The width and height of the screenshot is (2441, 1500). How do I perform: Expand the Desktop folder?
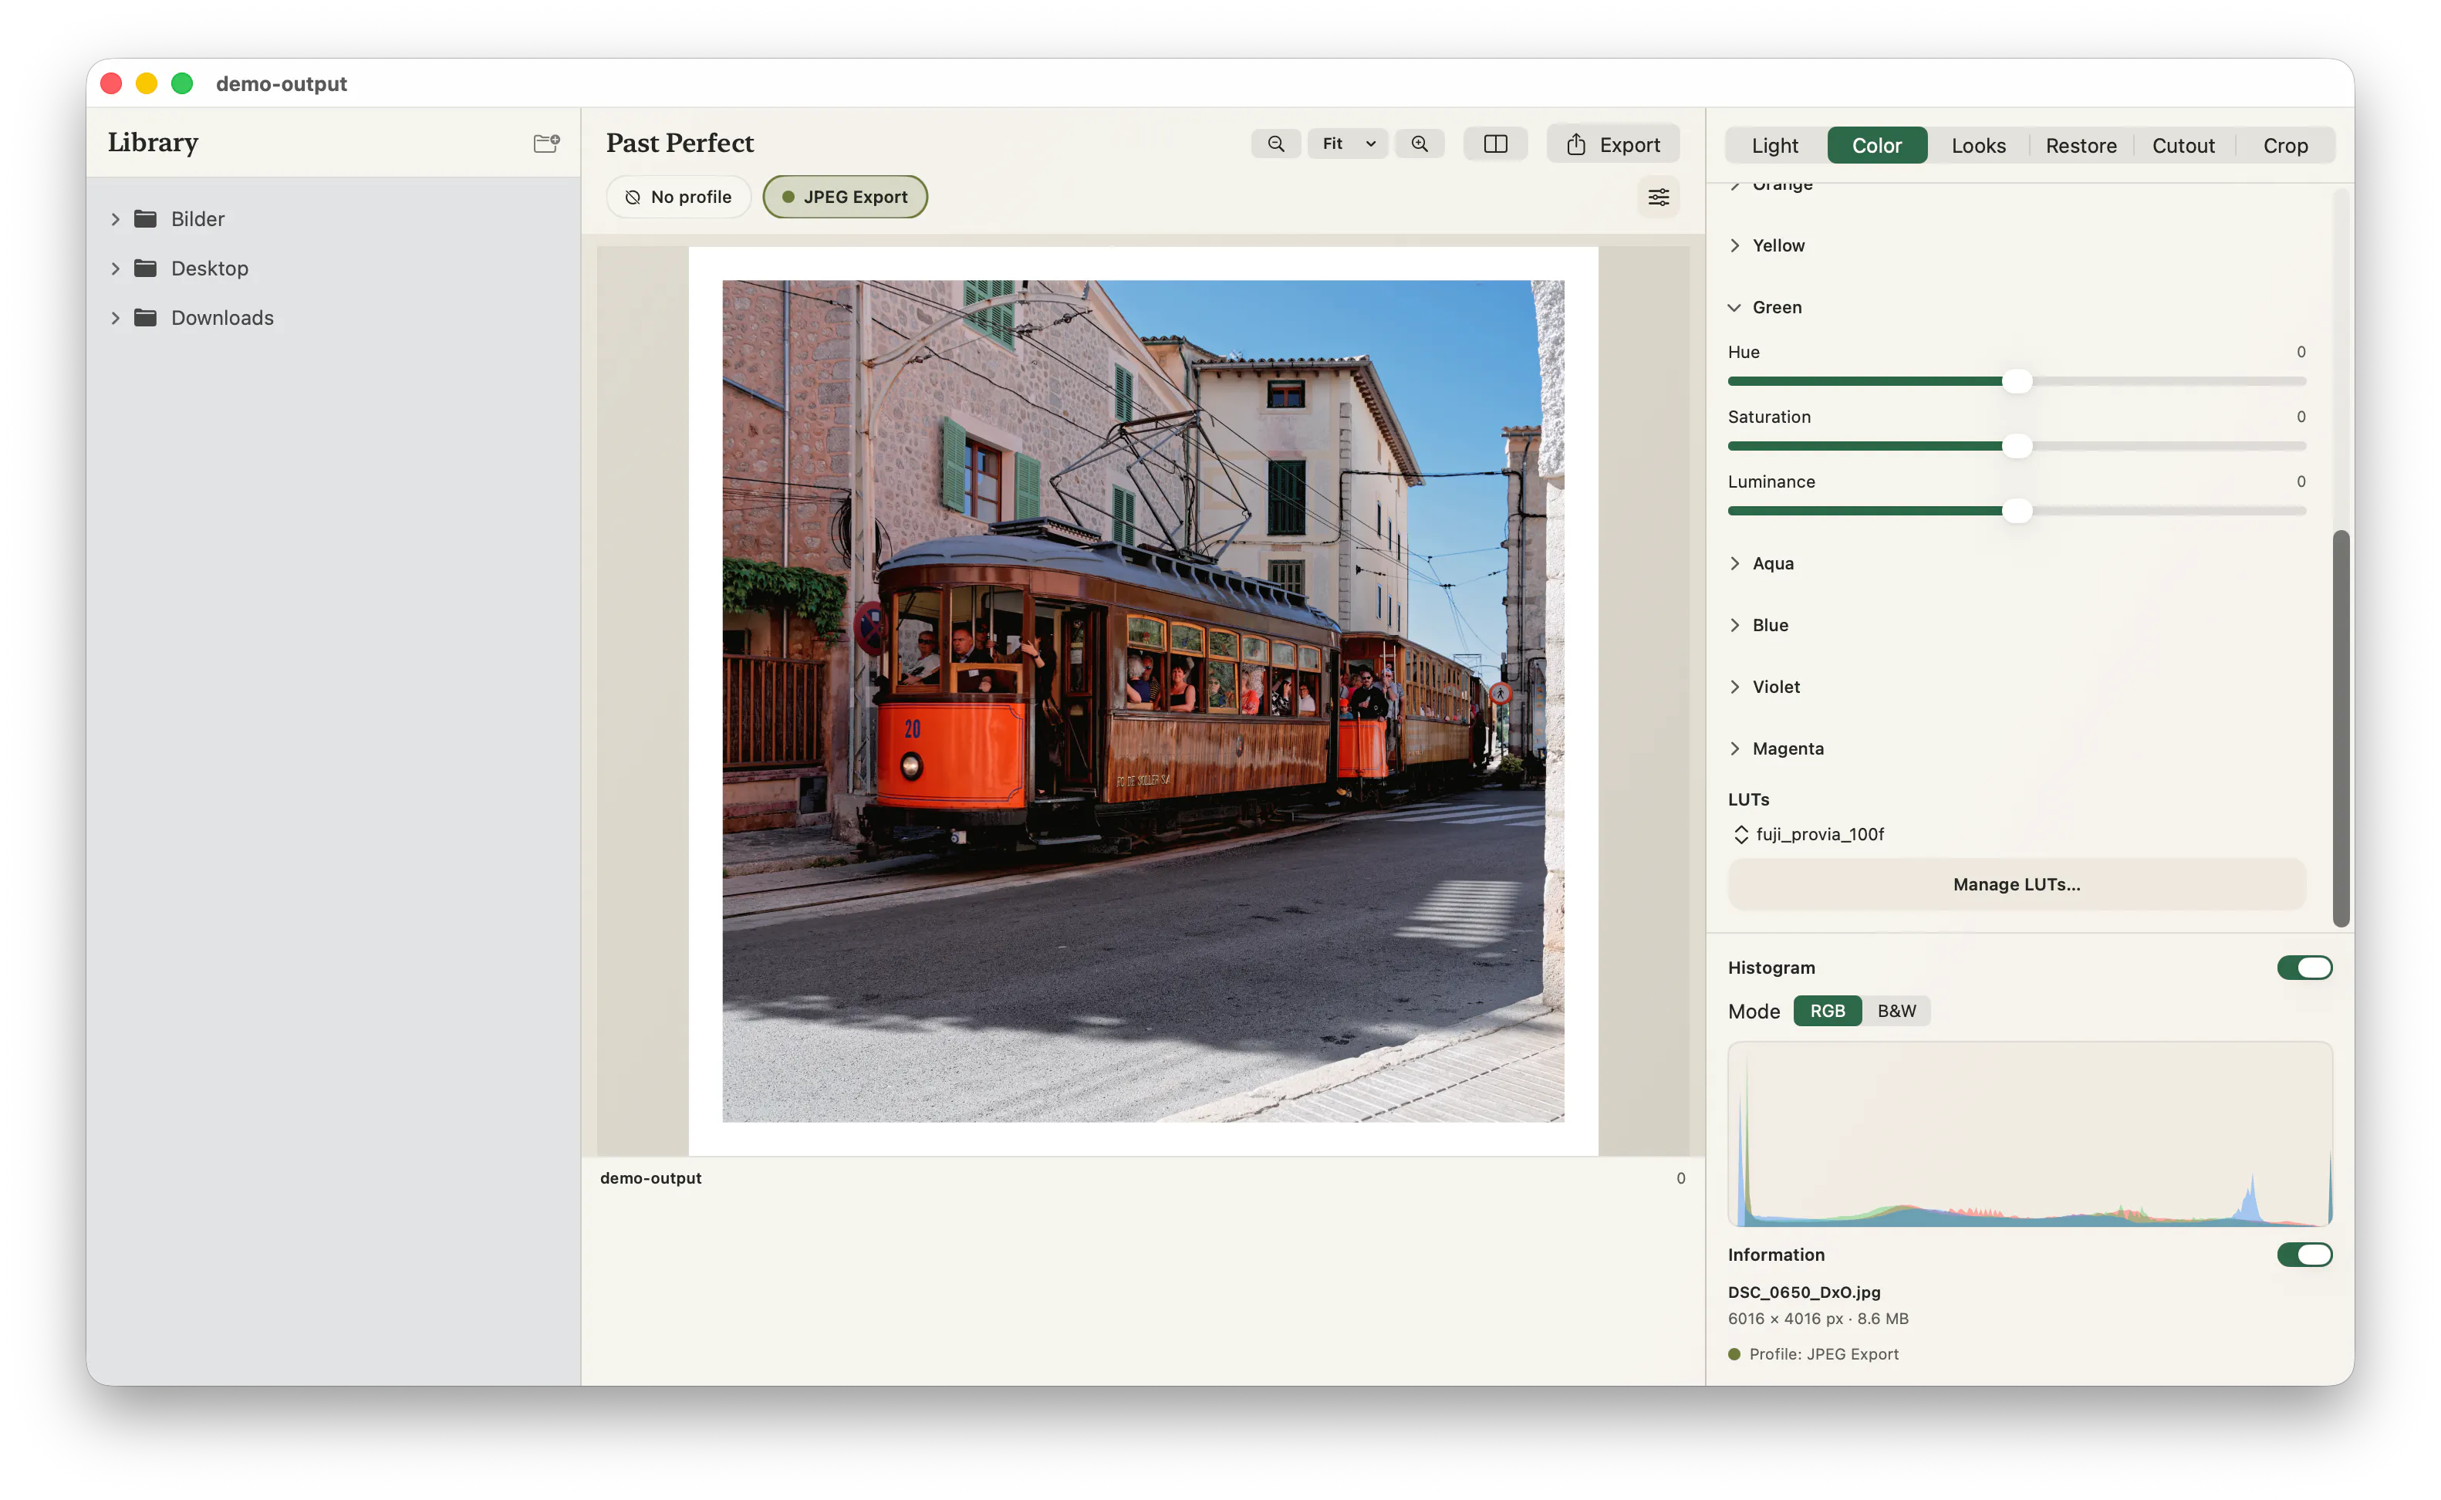click(115, 269)
